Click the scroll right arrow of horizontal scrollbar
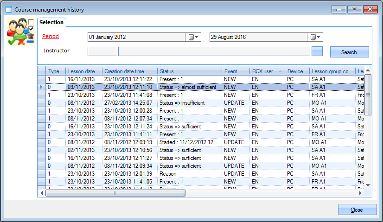This screenshot has width=383, height=222. [361, 193]
